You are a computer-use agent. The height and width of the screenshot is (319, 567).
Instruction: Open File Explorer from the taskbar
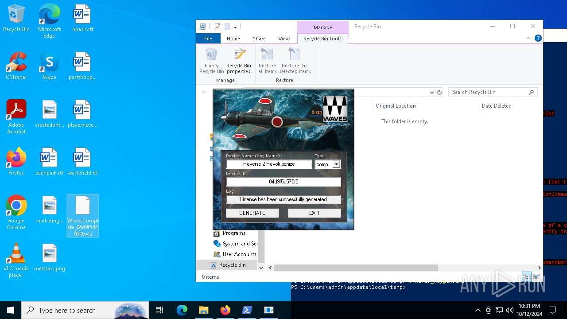pos(203,310)
